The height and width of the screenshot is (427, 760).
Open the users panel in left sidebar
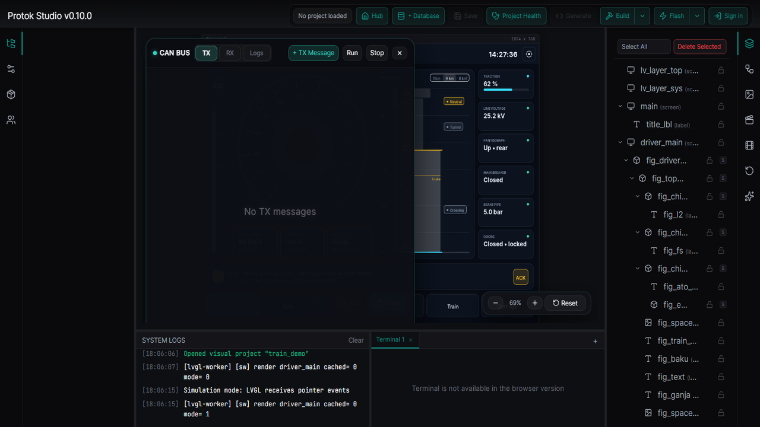[11, 120]
